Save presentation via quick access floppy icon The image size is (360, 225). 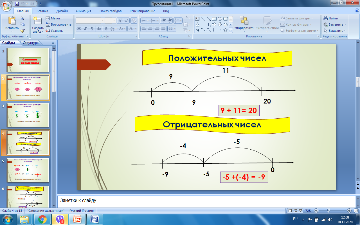pyautogui.click(x=17, y=4)
